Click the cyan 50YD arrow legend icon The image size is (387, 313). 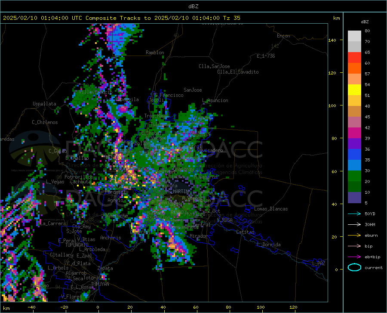tap(354, 214)
